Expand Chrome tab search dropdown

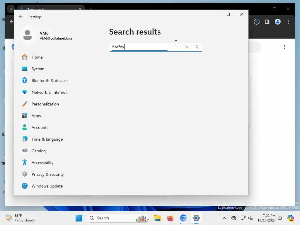[11, 9]
